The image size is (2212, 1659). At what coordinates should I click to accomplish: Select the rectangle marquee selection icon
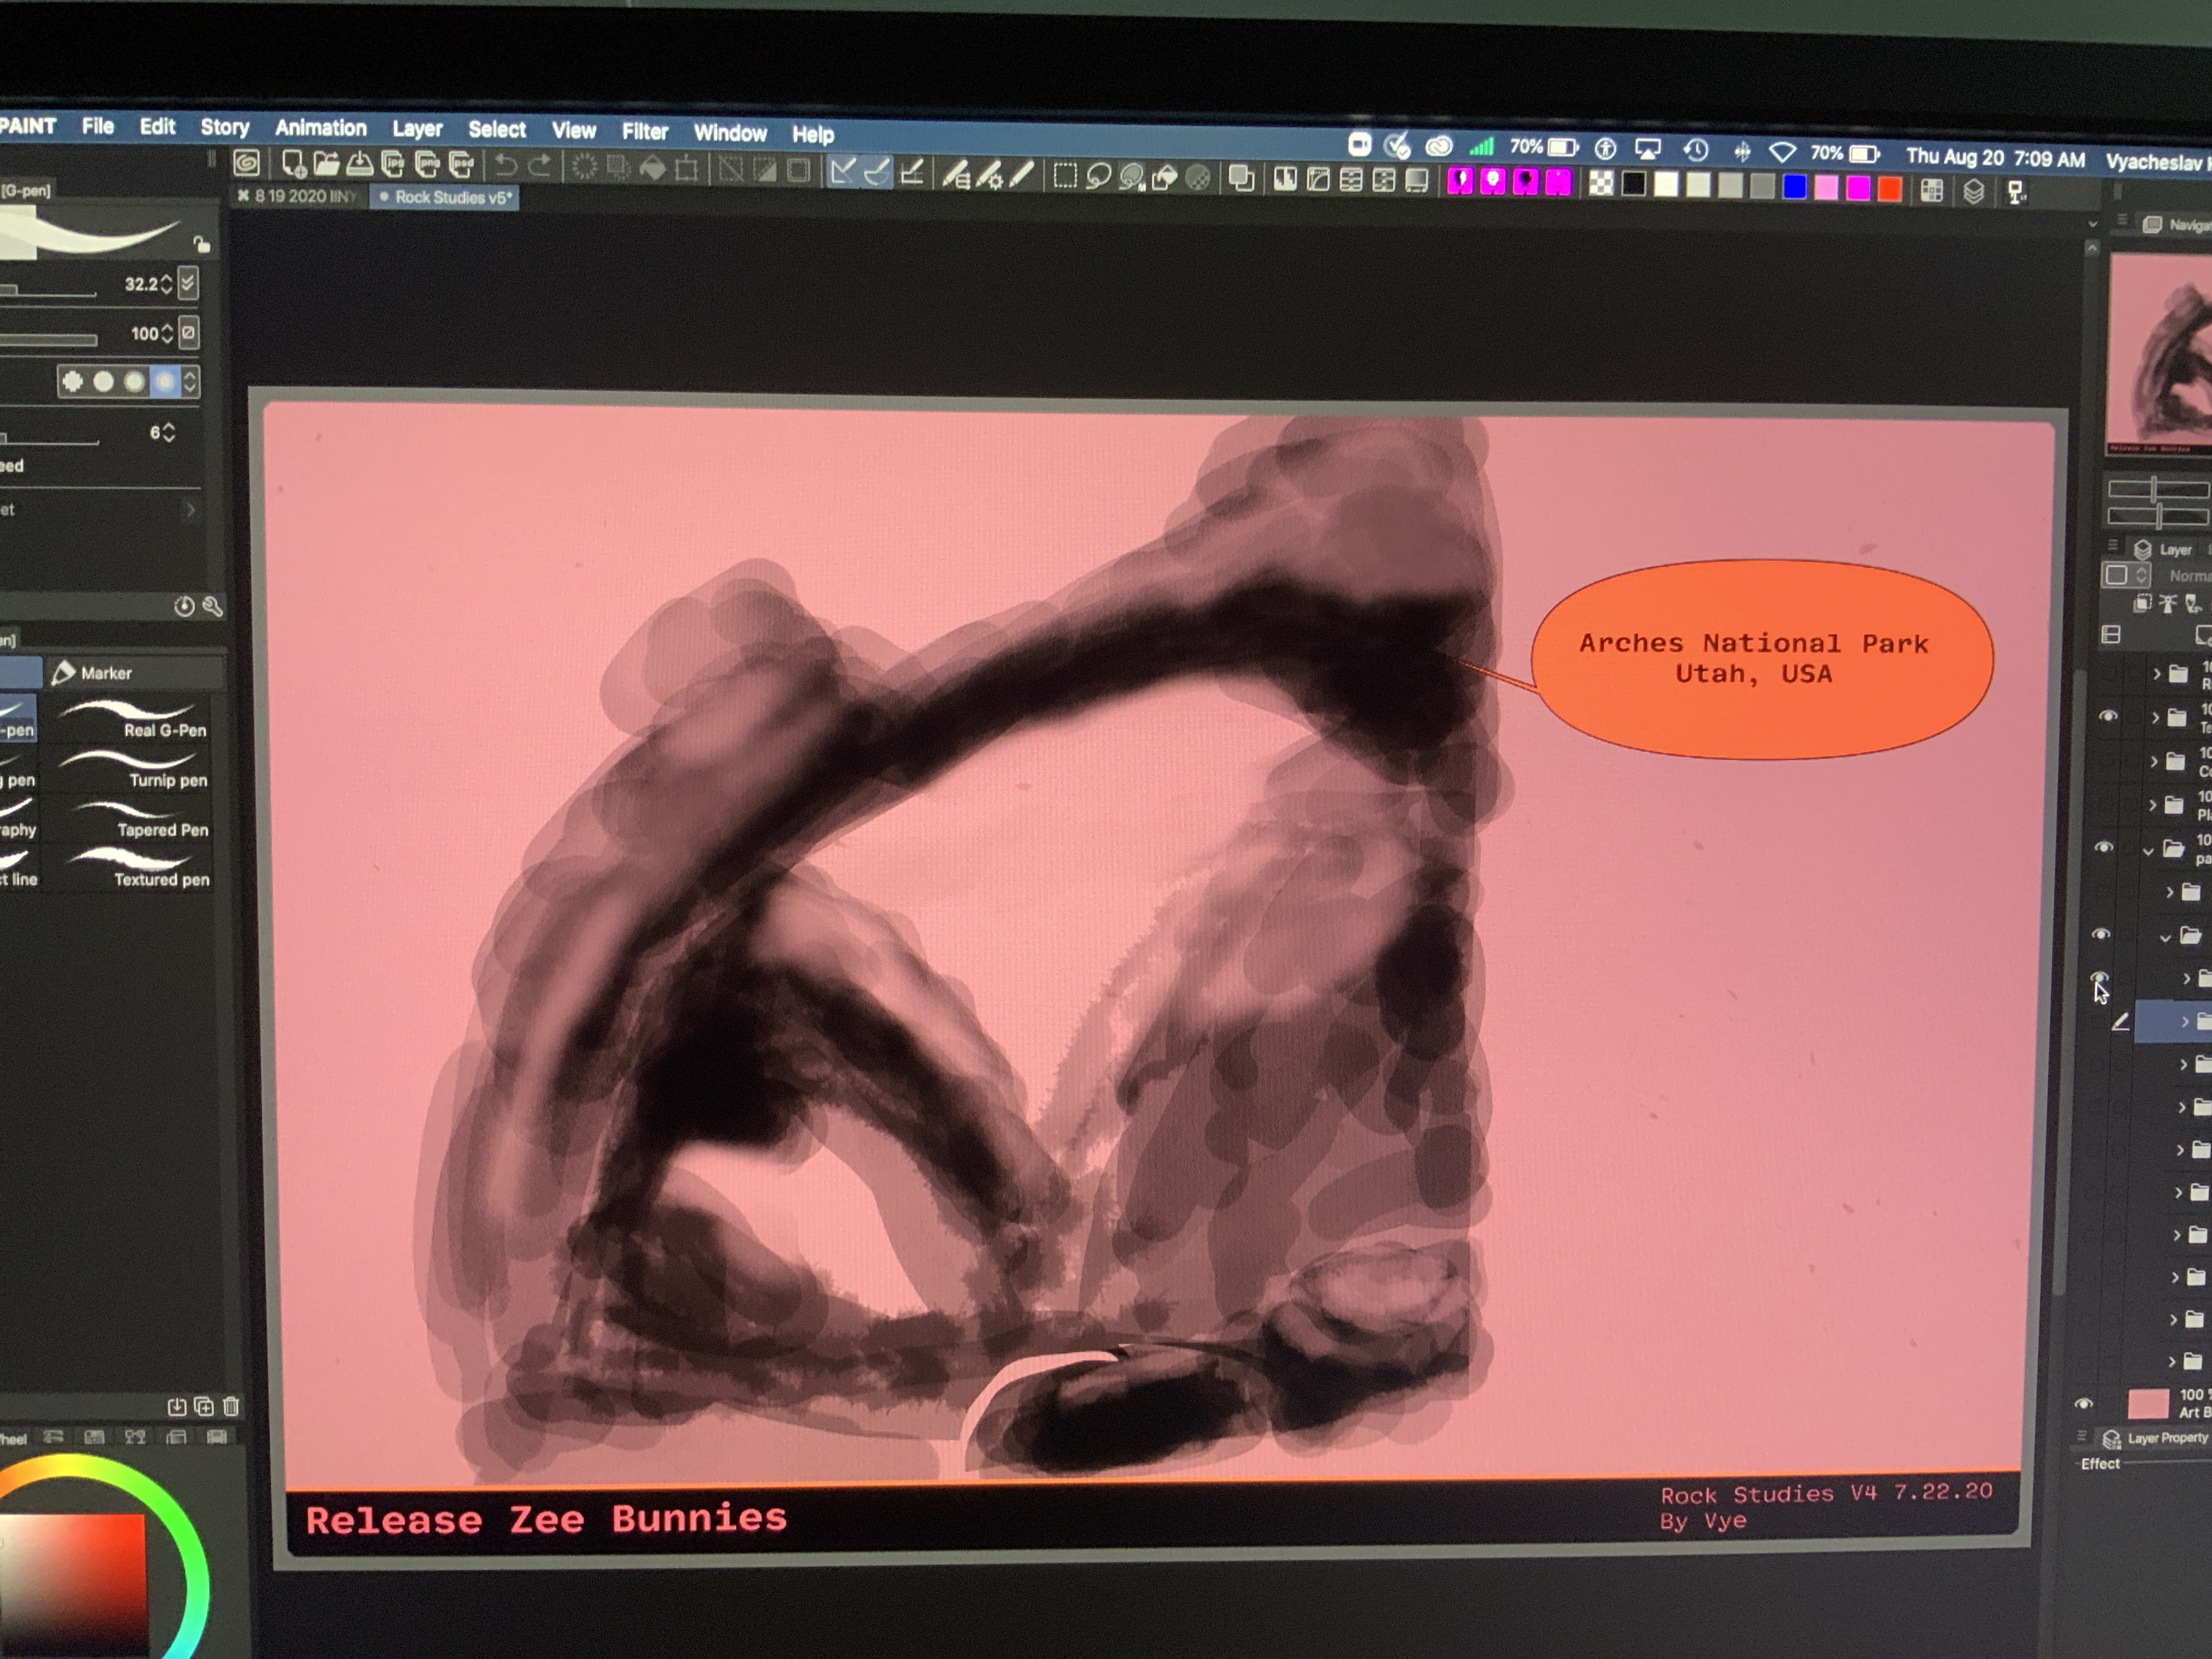(x=1065, y=177)
